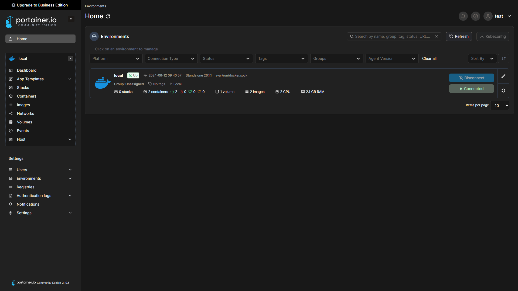Expand the Connection Type dropdown
The image size is (518, 291).
pyautogui.click(x=171, y=58)
